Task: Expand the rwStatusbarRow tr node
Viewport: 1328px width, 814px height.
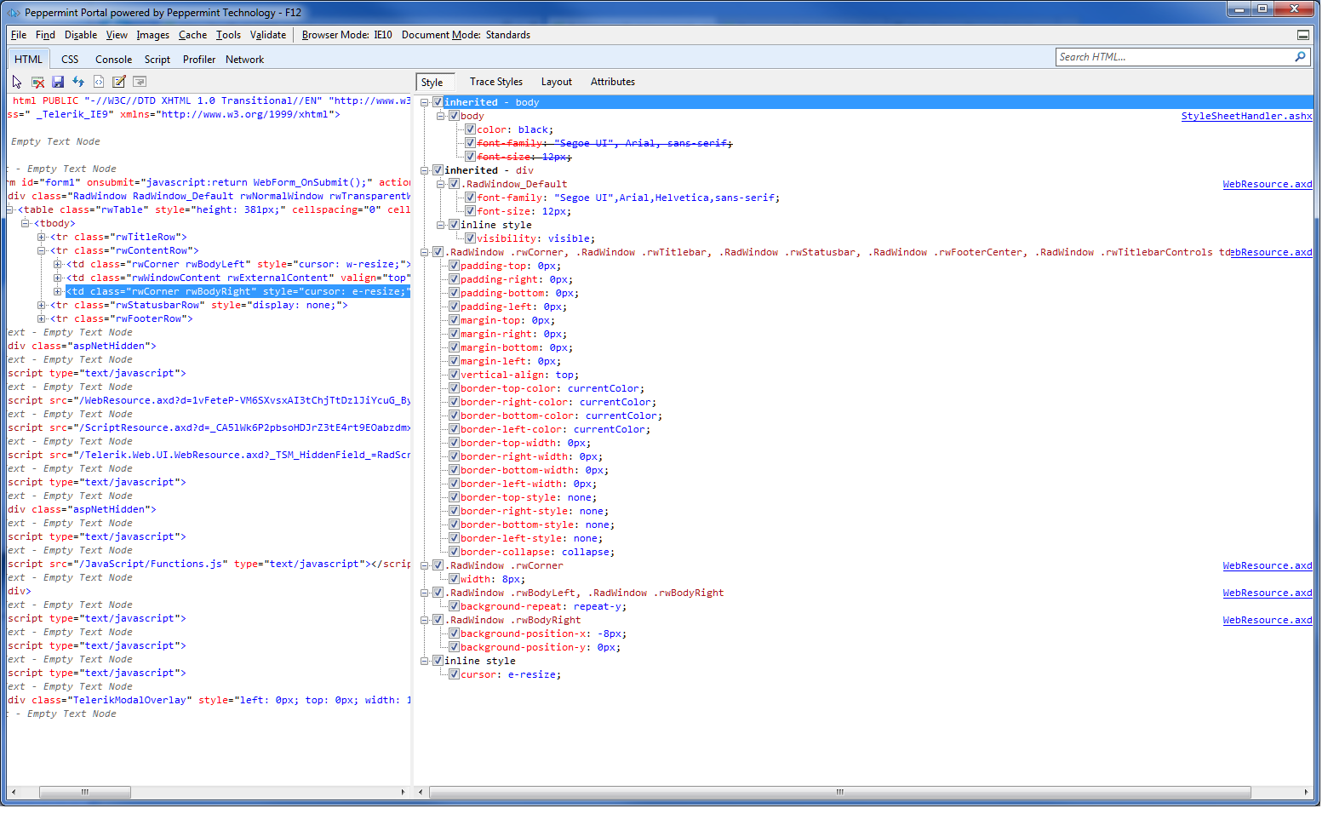Action: click(x=42, y=305)
